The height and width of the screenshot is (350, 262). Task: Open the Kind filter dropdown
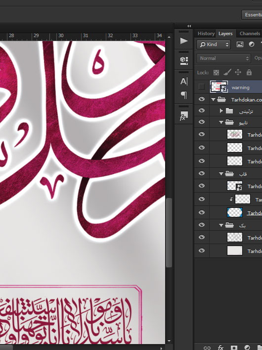[x=214, y=45]
